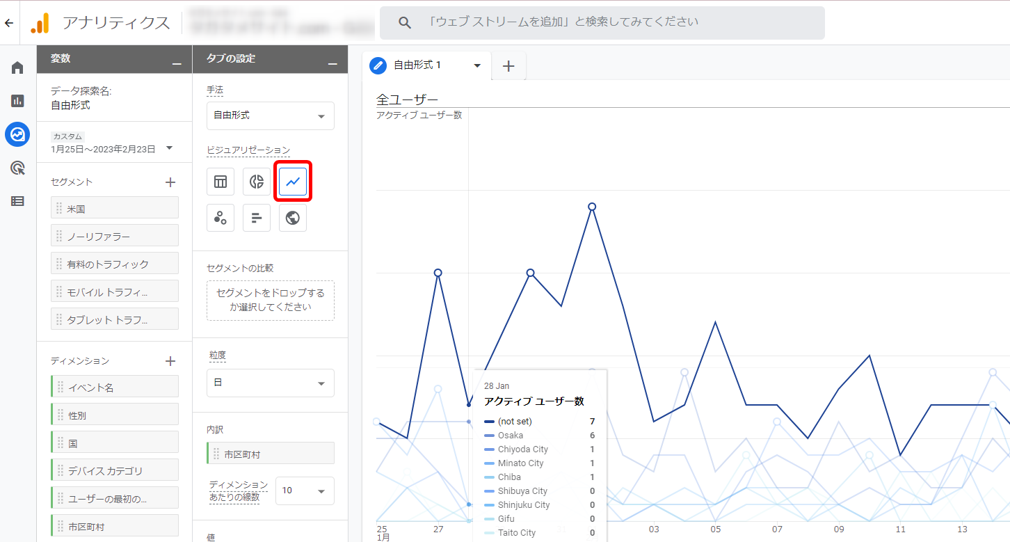Click the 市区町村 breakdown chip
This screenshot has height=542, width=1010.
tap(271, 454)
